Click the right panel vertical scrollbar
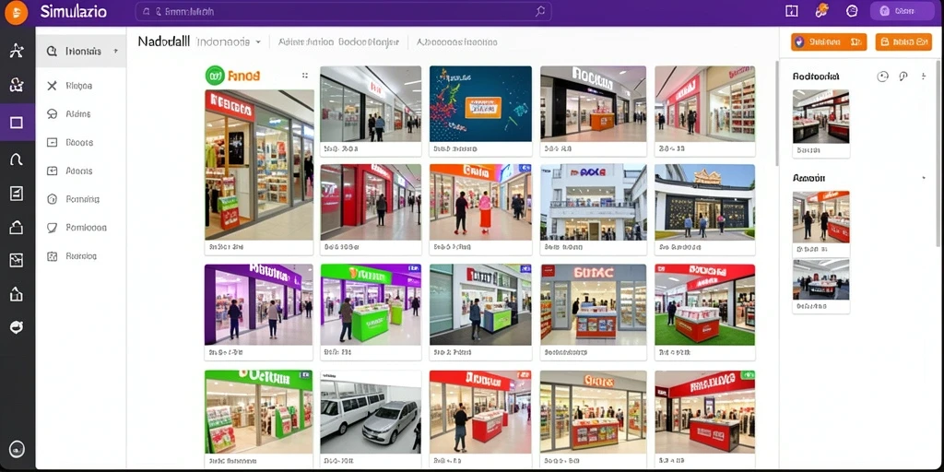This screenshot has width=944, height=472. [938, 152]
